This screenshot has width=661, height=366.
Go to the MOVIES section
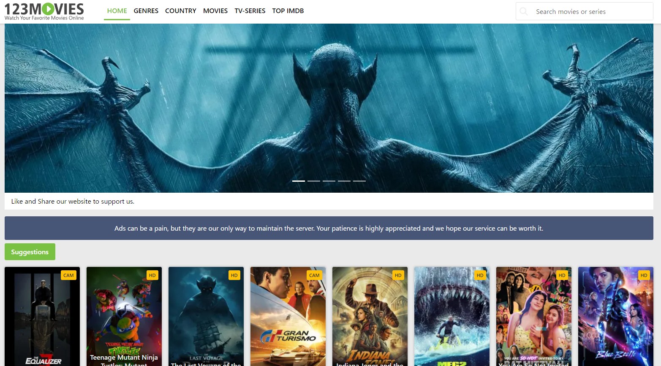click(215, 11)
